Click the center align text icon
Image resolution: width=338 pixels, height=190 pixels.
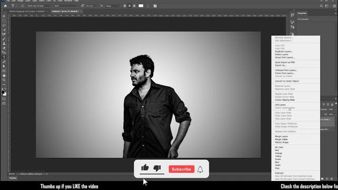point(129,6)
